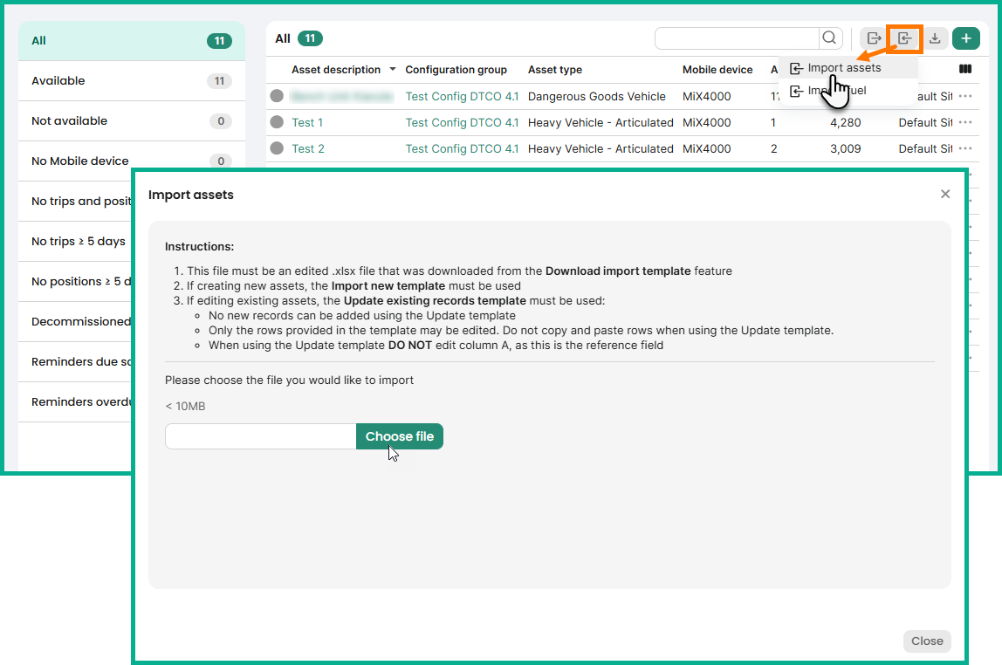1002x665 pixels.
Task: Click the status circle of Dangerous Goods row
Action: [x=277, y=96]
